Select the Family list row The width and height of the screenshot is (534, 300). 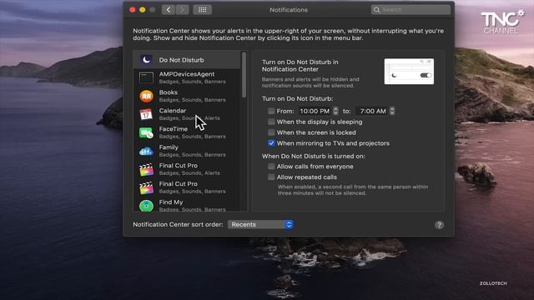pyautogui.click(x=187, y=151)
